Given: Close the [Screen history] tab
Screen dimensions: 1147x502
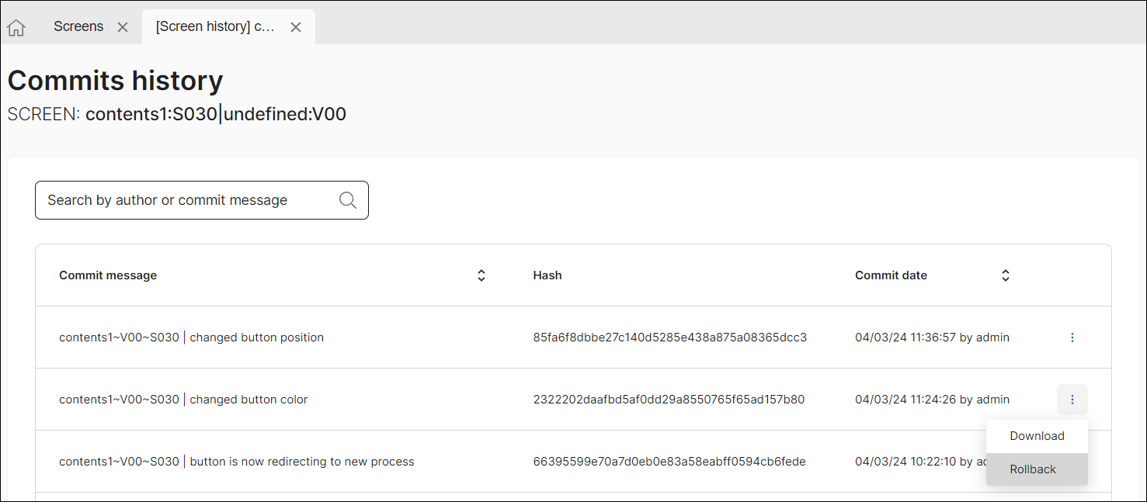Looking at the screenshot, I should tap(295, 27).
